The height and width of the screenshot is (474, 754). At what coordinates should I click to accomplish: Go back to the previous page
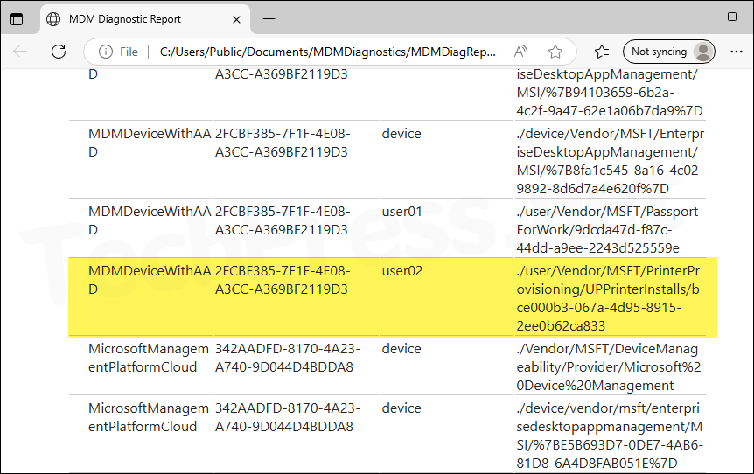tap(20, 52)
